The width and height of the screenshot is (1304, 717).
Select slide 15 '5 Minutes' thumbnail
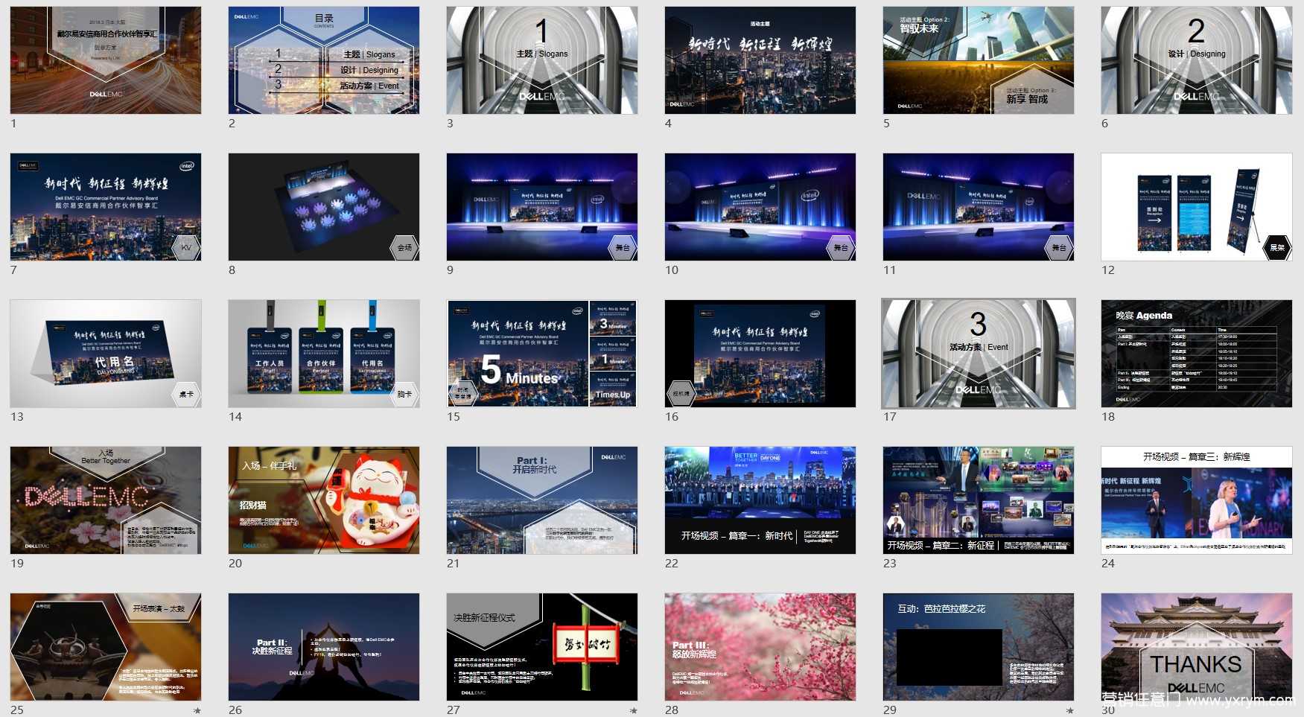pos(542,354)
